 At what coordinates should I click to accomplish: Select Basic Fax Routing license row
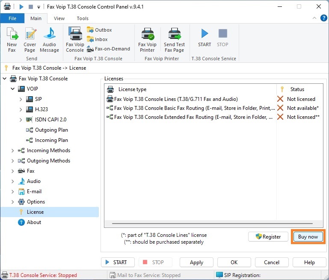pyautogui.click(x=213, y=108)
